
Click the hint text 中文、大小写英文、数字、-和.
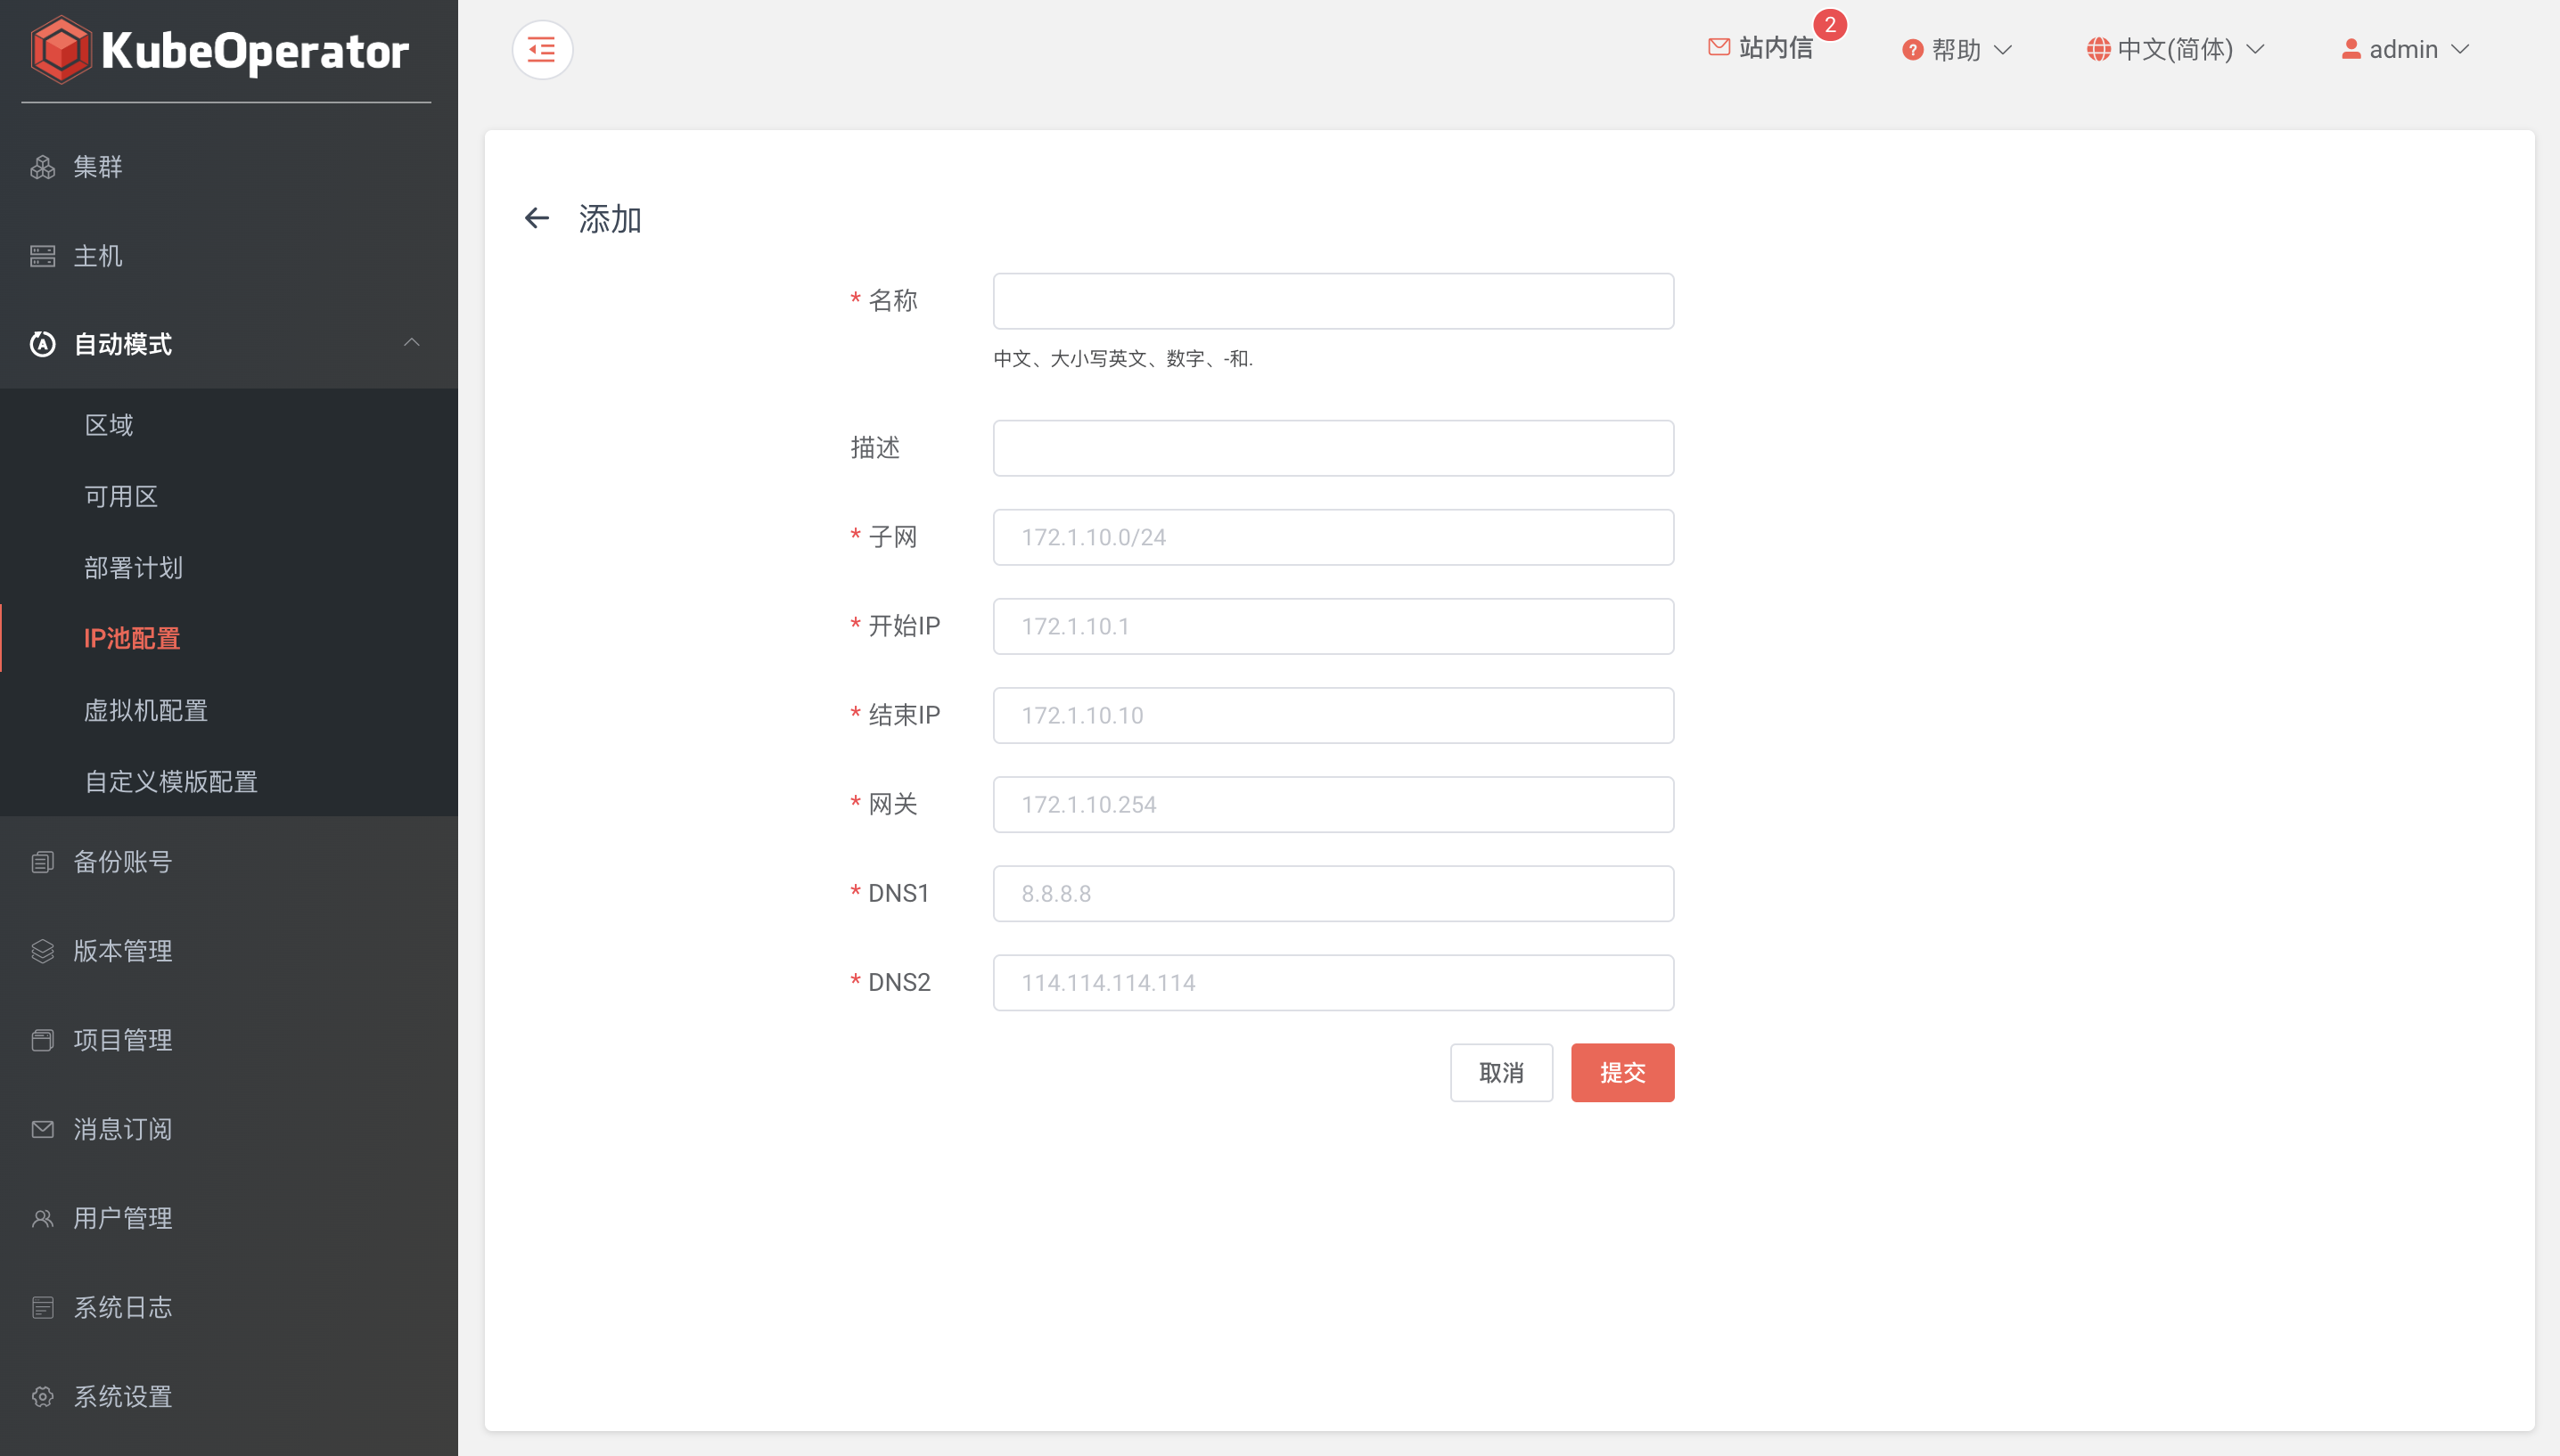click(1123, 358)
